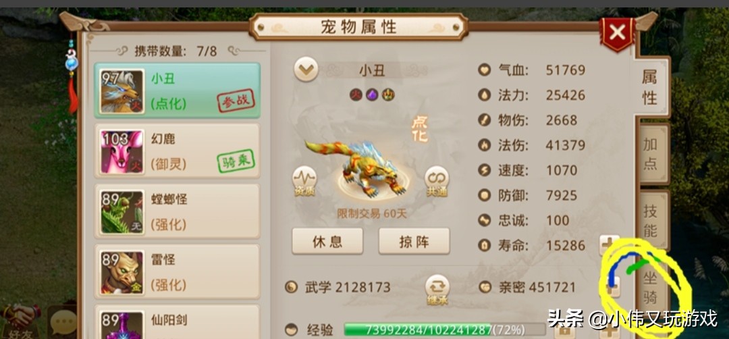Select the 螳螂怪 pet entry

pos(177,211)
